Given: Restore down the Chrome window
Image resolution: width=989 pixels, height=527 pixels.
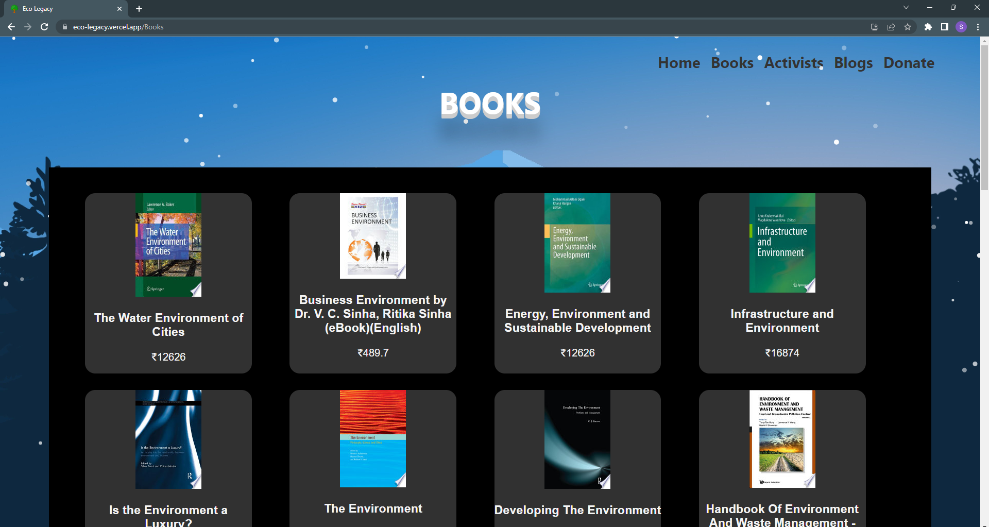Looking at the screenshot, I should (x=953, y=7).
